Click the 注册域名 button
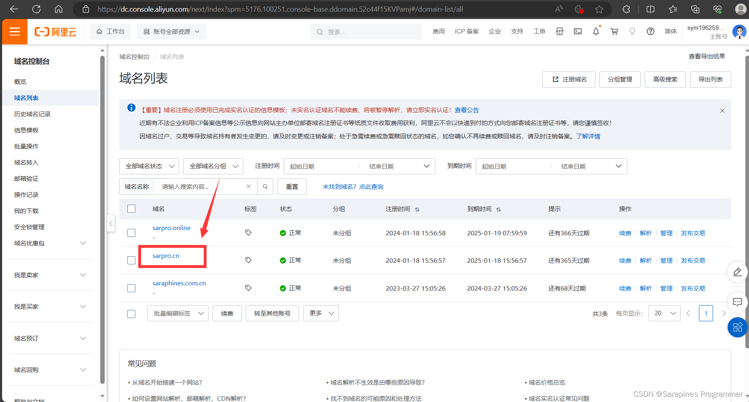 [569, 80]
